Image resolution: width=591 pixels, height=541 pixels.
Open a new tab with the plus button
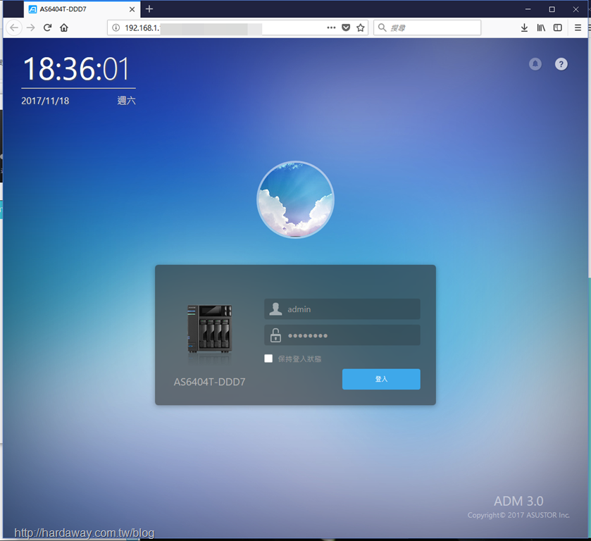pos(149,9)
